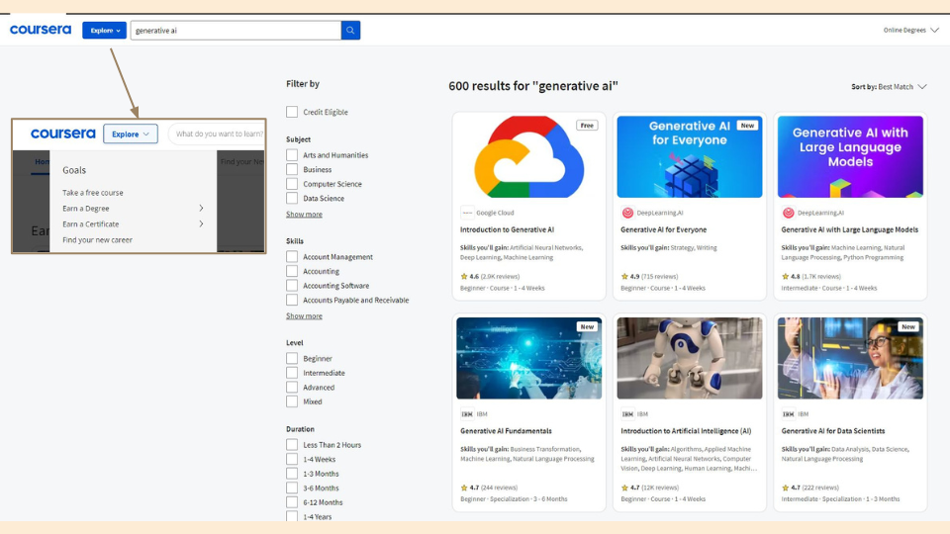Open the blue Explore dropdown in header
The width and height of the screenshot is (950, 534).
coord(104,31)
